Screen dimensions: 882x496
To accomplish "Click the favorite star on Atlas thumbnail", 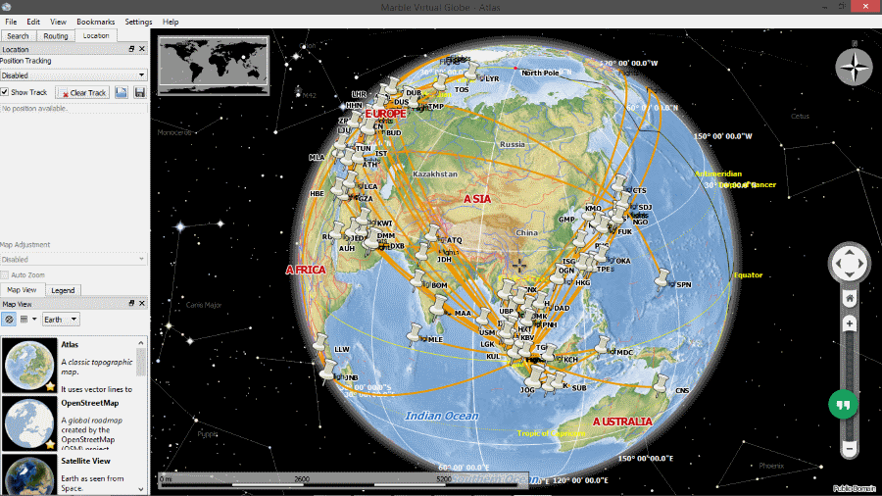I will click(x=50, y=386).
